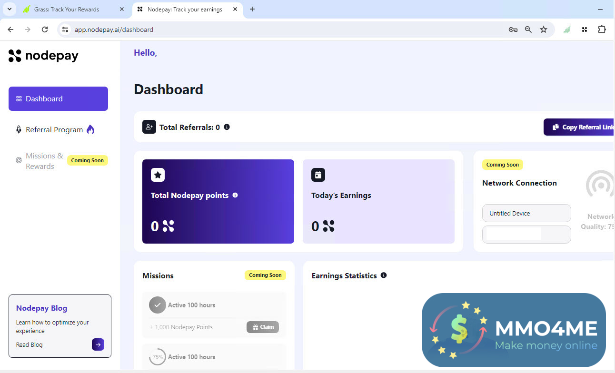
Task: Show info for Earnings Statistics
Action: tap(384, 275)
